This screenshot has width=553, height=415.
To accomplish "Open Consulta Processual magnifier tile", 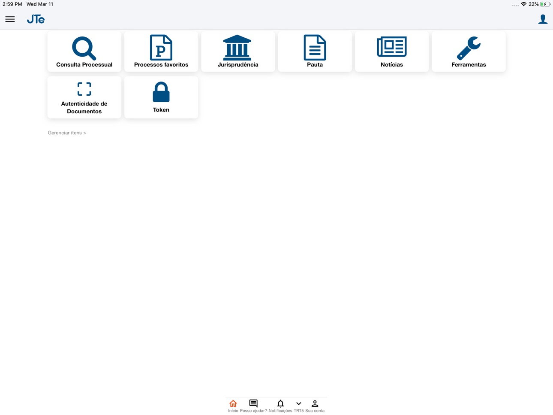I will tap(84, 51).
